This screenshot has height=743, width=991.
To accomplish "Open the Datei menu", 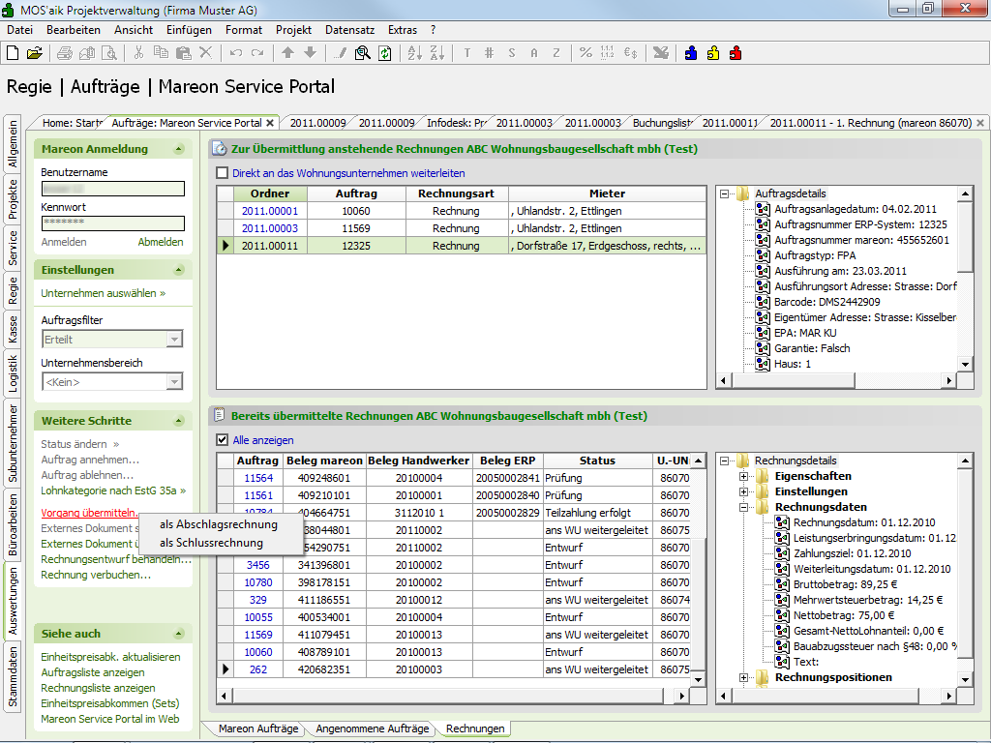I will (19, 30).
